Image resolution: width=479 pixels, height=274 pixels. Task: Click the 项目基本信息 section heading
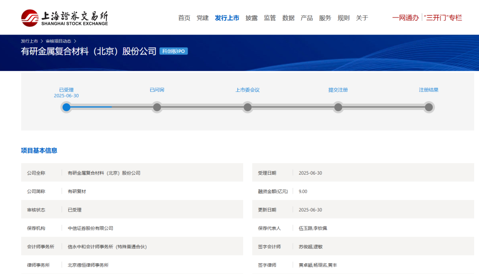click(x=39, y=151)
